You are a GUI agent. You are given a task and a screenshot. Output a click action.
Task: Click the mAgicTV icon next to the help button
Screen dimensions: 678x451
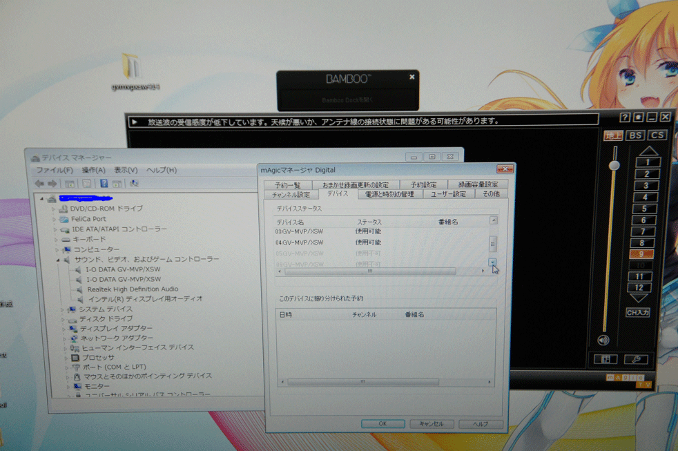pos(638,117)
